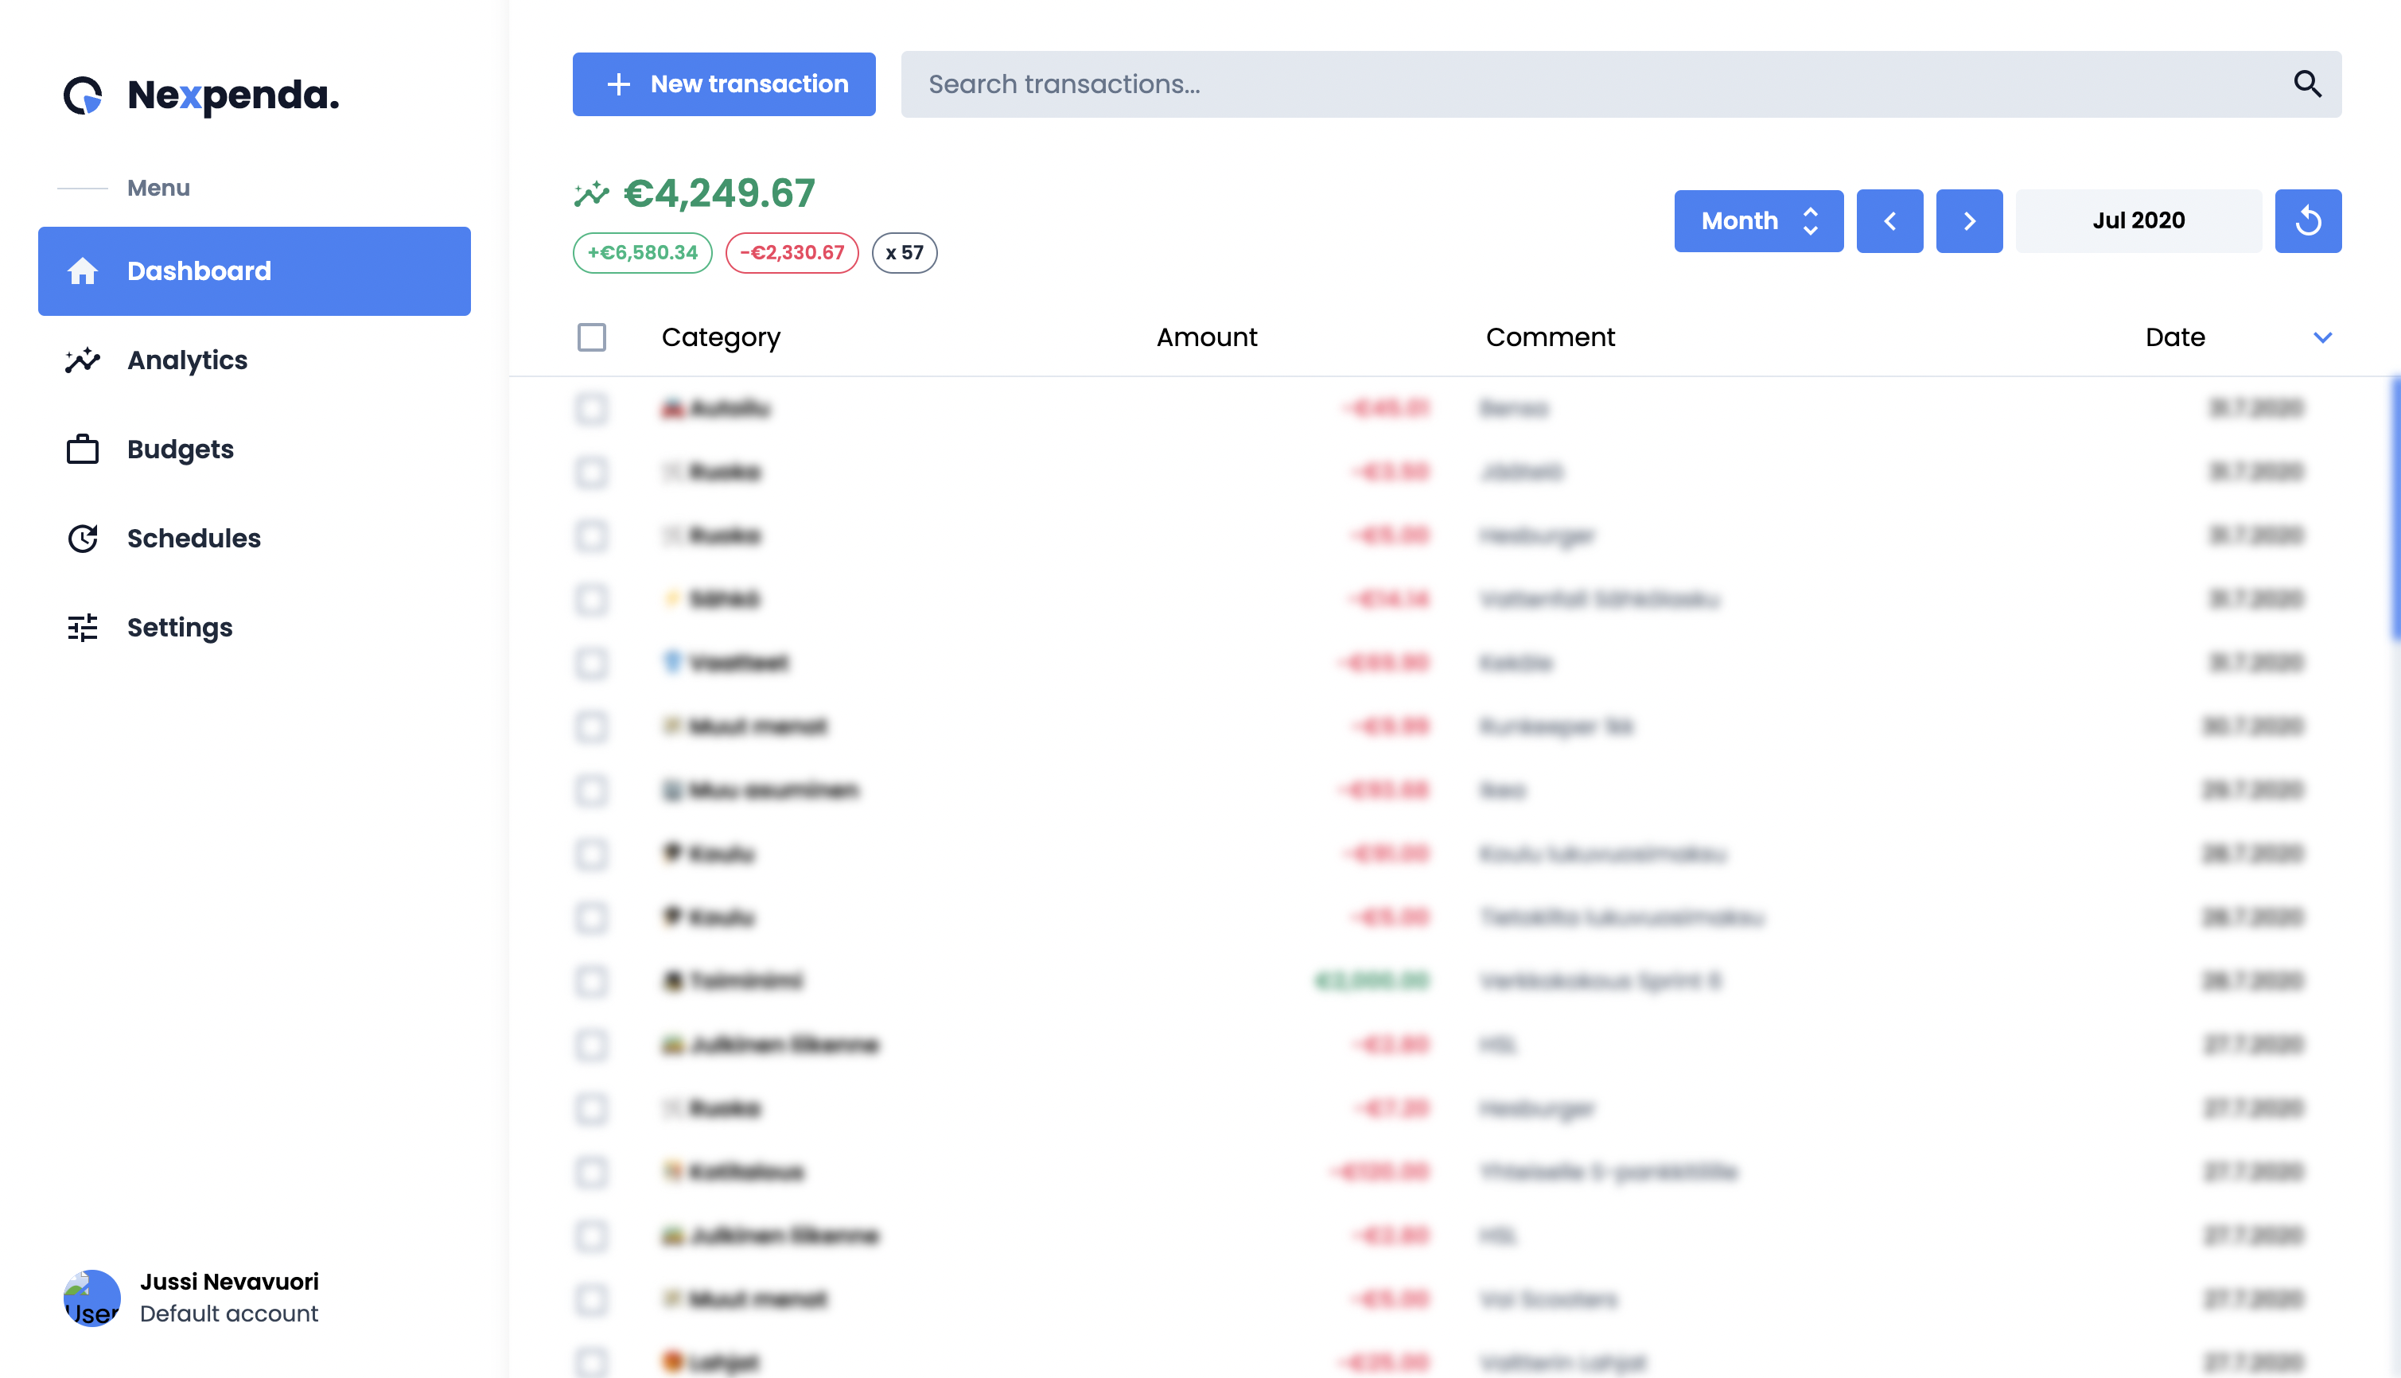
Task: Click the New transaction button
Action: click(723, 84)
